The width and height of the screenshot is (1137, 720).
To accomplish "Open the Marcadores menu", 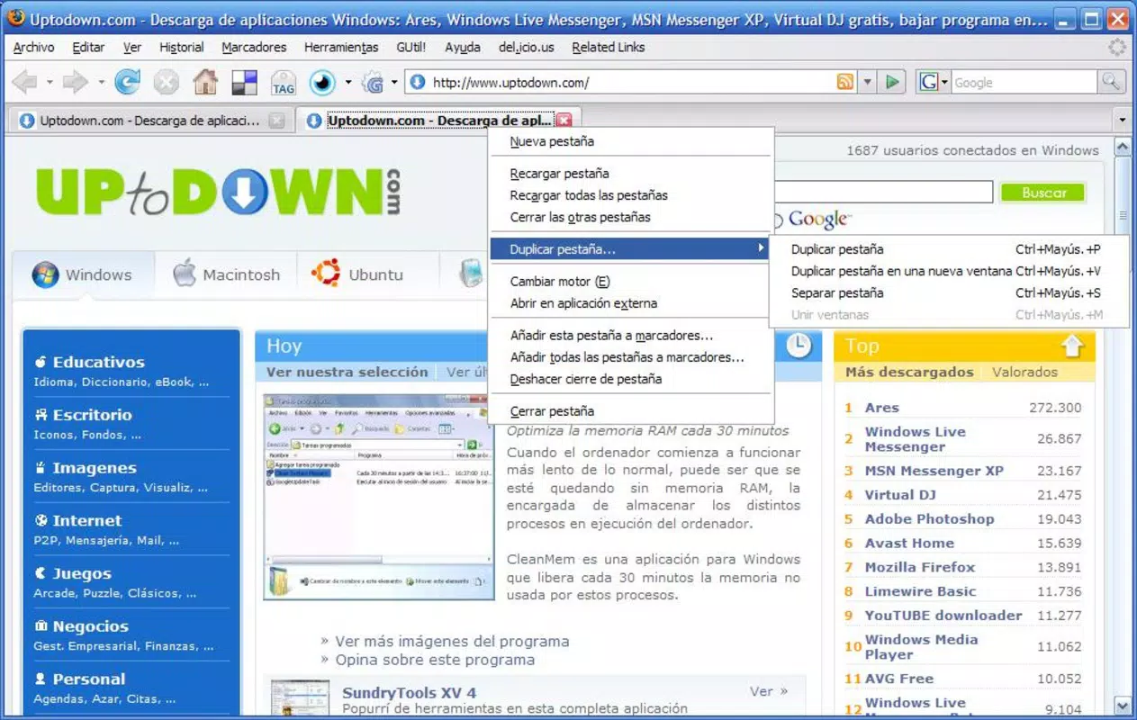I will (x=254, y=47).
